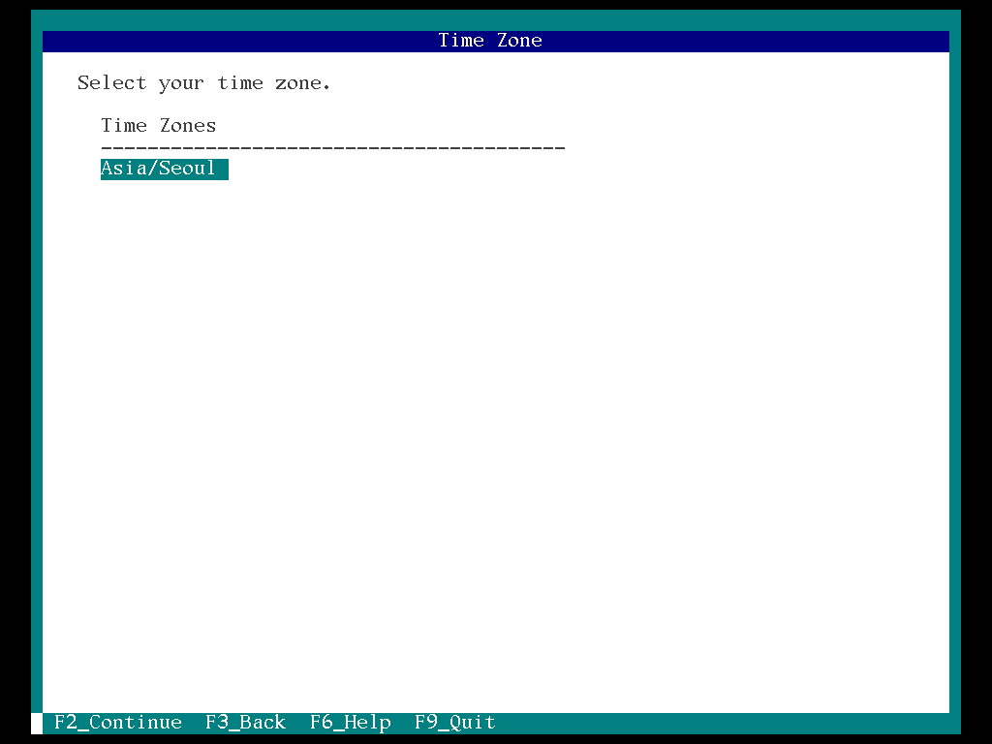Click the word 'Asia' in the highlighted row

click(123, 169)
